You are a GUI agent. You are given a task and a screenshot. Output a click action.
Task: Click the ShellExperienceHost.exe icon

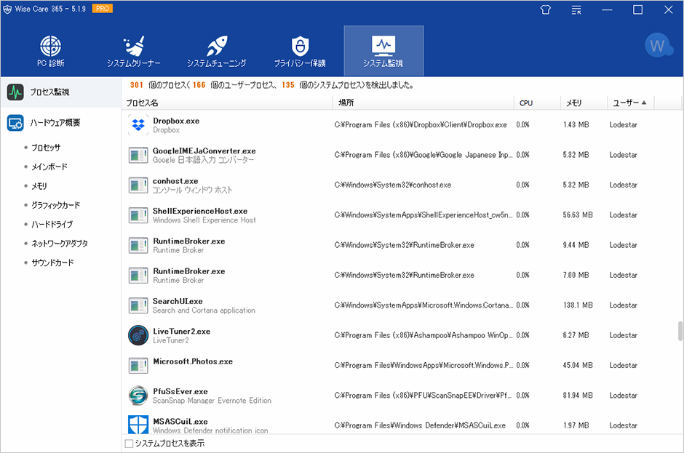point(138,215)
